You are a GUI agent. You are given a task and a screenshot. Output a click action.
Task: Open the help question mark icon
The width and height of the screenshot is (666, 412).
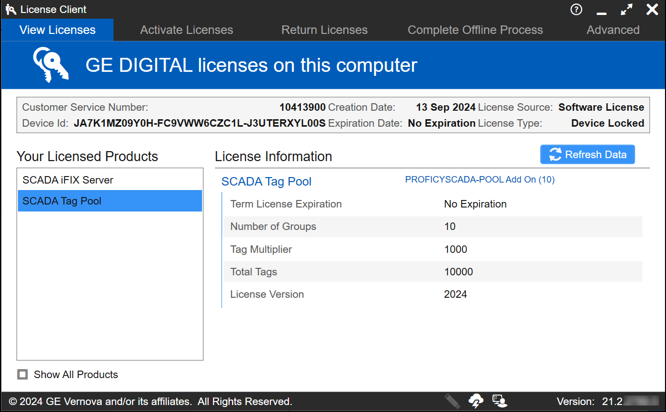576,9
